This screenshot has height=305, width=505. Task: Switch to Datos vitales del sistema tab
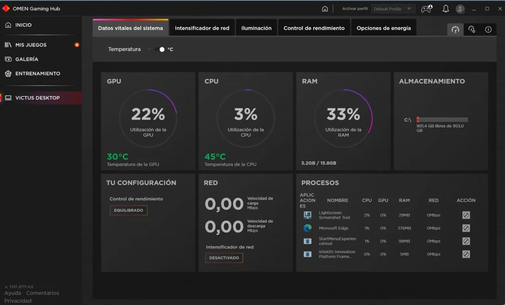tap(130, 28)
